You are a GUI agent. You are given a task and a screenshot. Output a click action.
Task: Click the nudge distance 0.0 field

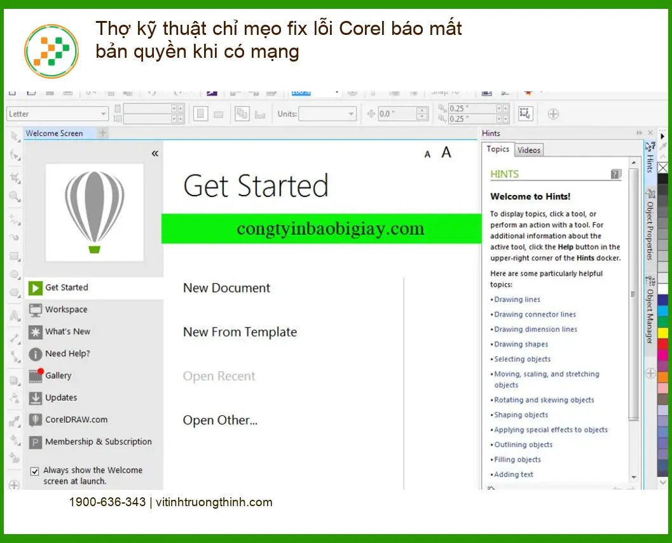397,114
